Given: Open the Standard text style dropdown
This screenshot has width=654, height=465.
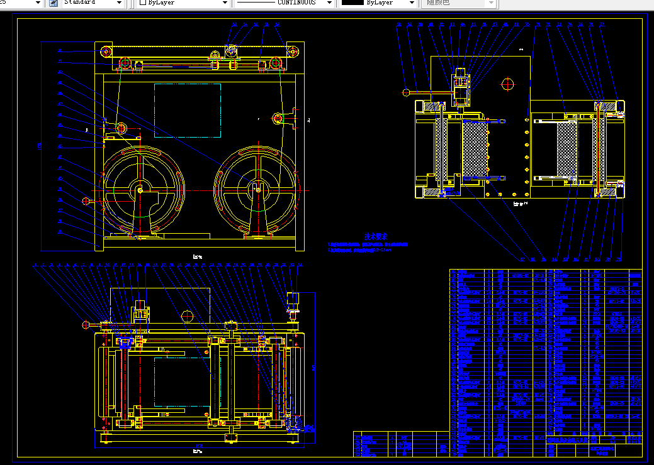Looking at the screenshot, I should tap(93, 3).
